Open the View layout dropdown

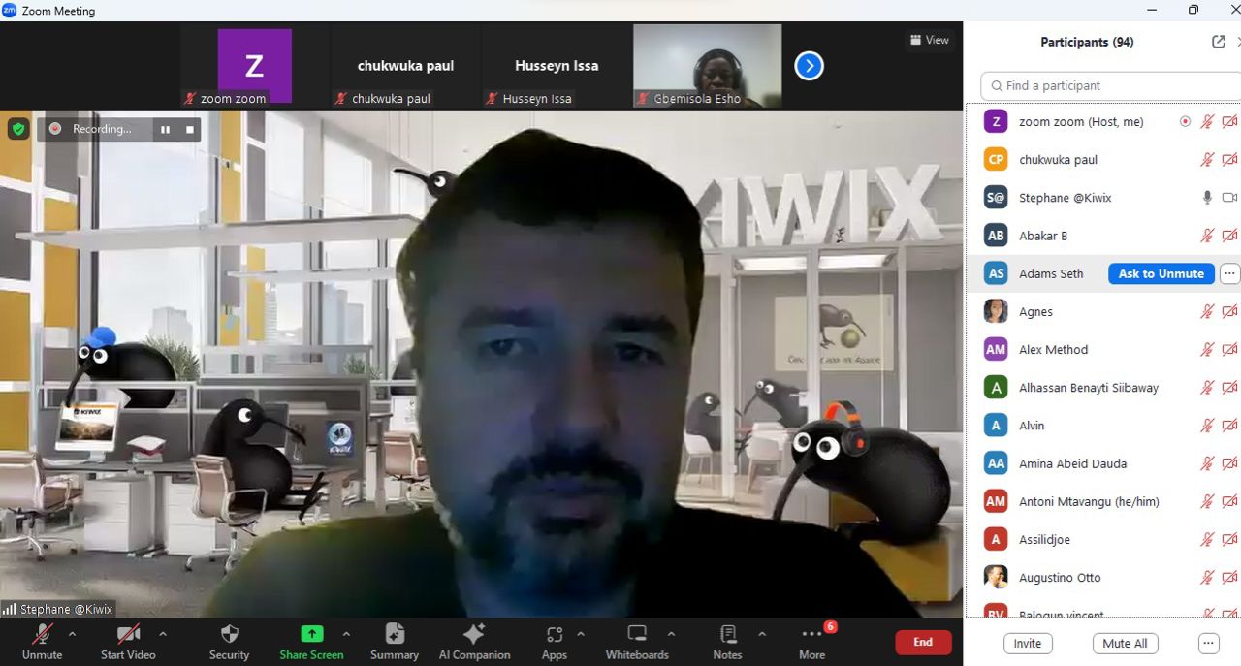(929, 40)
